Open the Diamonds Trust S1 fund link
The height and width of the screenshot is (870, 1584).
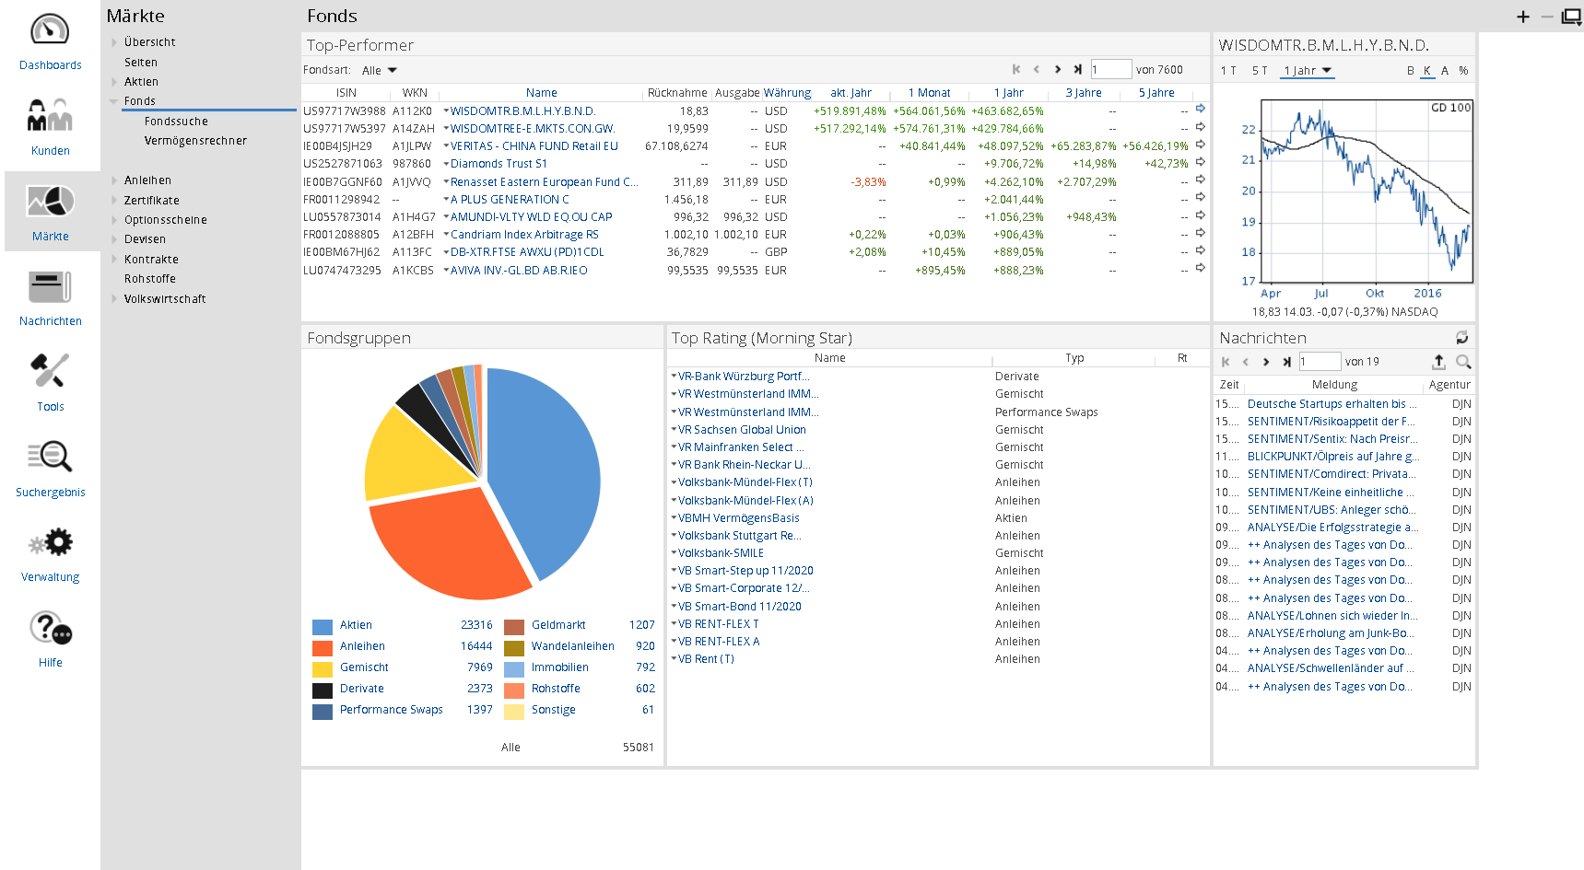(499, 164)
